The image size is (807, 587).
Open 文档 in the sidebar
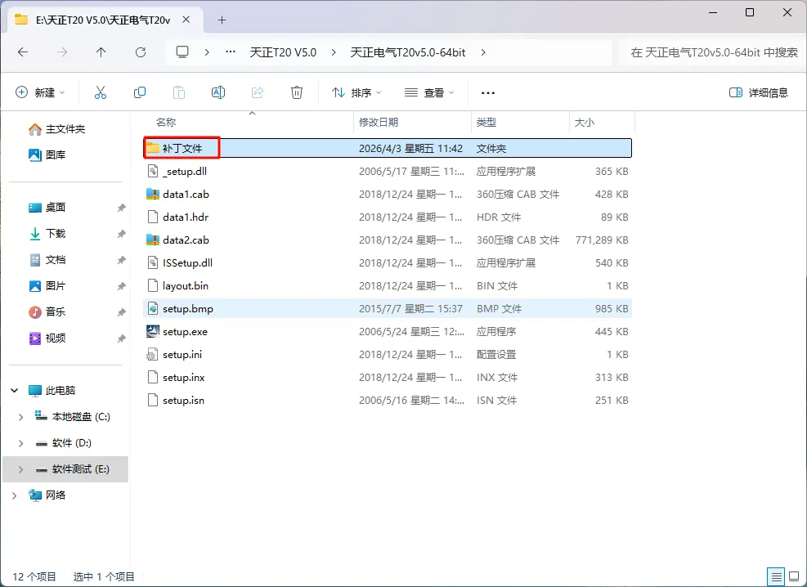[x=47, y=260]
